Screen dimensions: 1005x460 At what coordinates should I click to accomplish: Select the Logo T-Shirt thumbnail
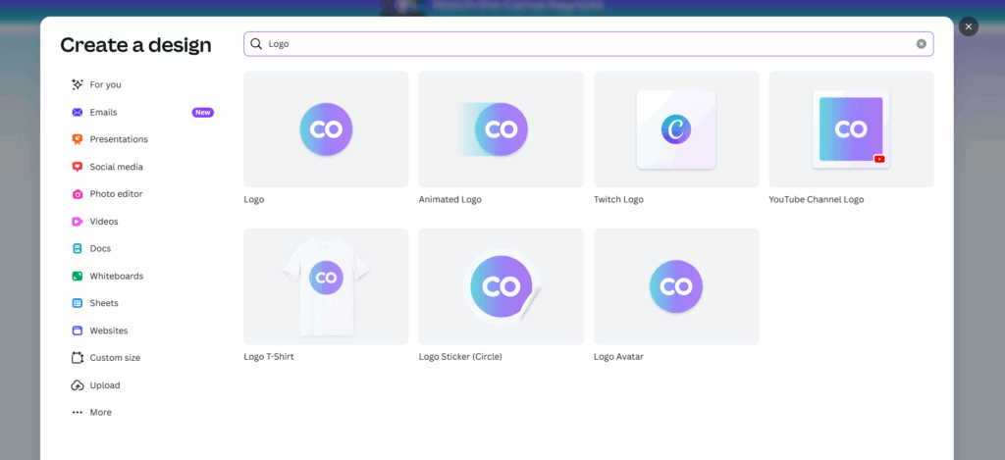pyautogui.click(x=326, y=286)
